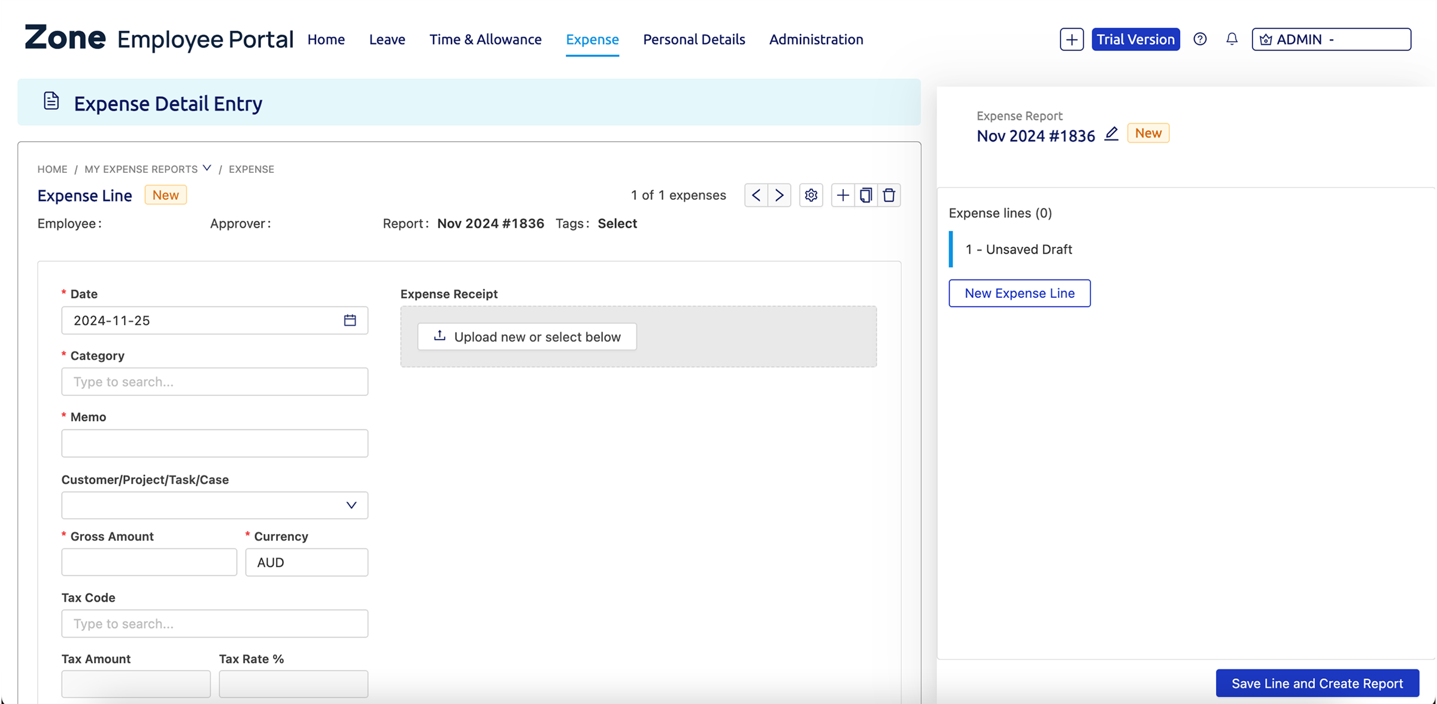The image size is (1437, 704).
Task: Click Save Line and Create Report
Action: [1317, 683]
